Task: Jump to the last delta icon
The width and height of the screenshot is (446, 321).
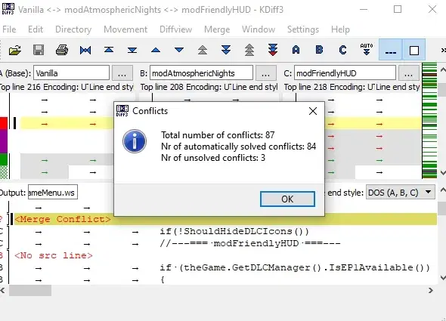Action: pyautogui.click(x=132, y=51)
